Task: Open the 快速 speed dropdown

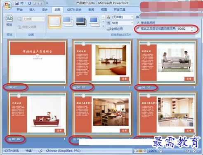Action: [123, 23]
